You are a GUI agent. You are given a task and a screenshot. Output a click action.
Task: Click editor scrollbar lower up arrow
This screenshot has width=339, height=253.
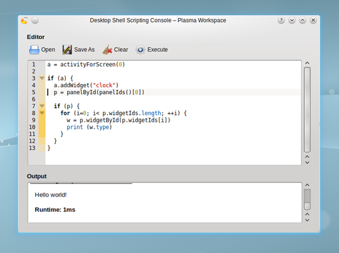tap(307, 157)
